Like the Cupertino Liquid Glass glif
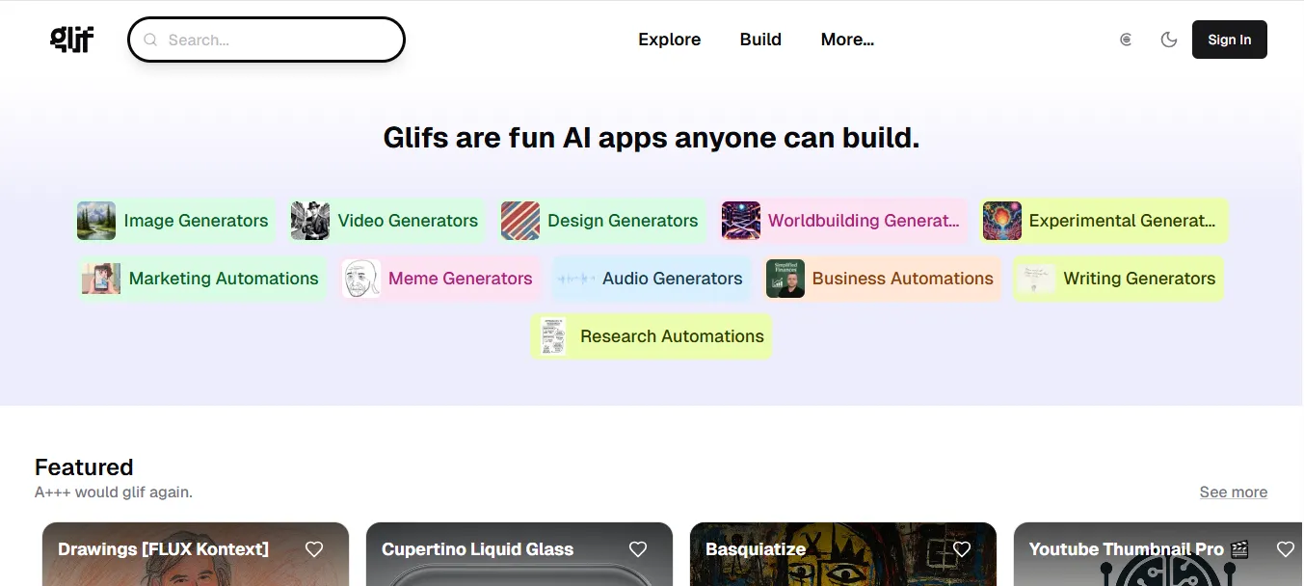The width and height of the screenshot is (1304, 586). pyautogui.click(x=638, y=549)
